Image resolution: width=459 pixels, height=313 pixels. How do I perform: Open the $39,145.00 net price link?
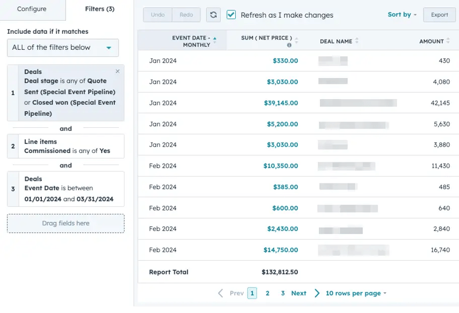[x=281, y=103]
